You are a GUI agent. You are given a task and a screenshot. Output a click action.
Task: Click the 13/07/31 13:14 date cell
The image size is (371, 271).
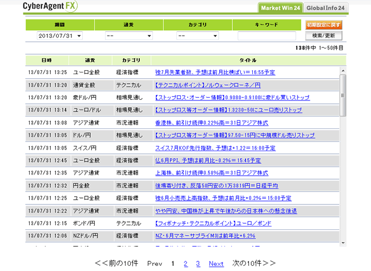(47, 110)
